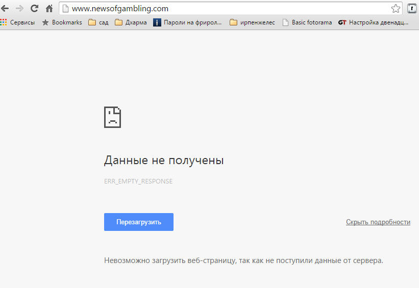The height and width of the screenshot is (288, 419).
Task: Open the Basic fotorama bookmark
Action: pos(307,22)
